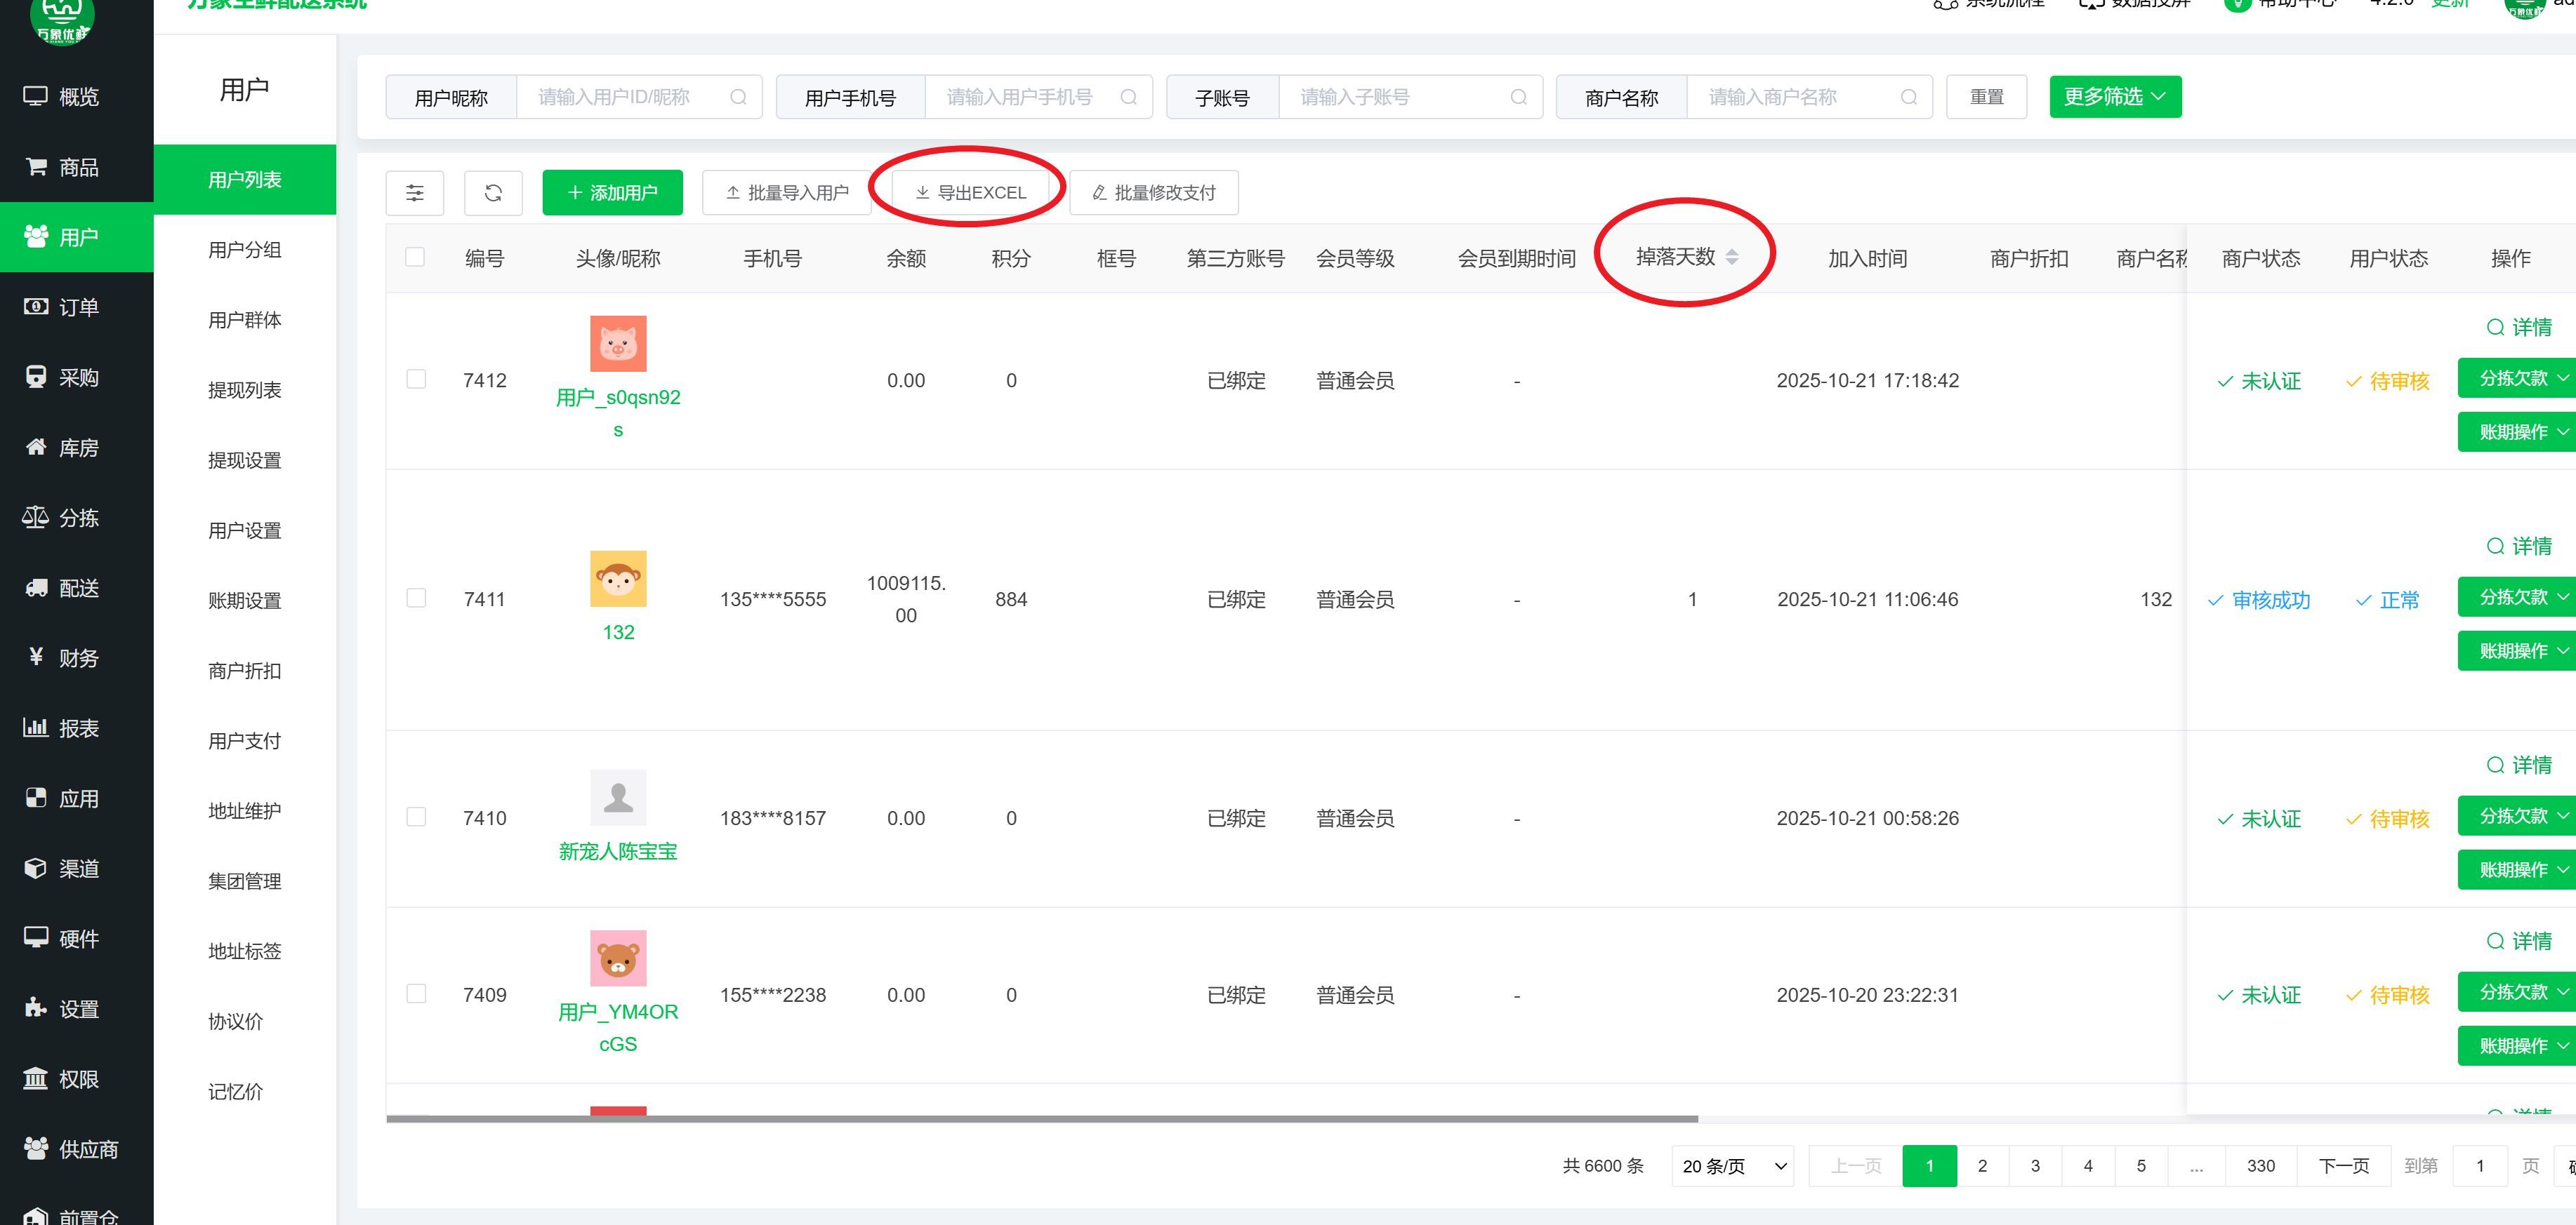This screenshot has width=2576, height=1225.
Task: Click the column filter settings icon
Action: [414, 193]
